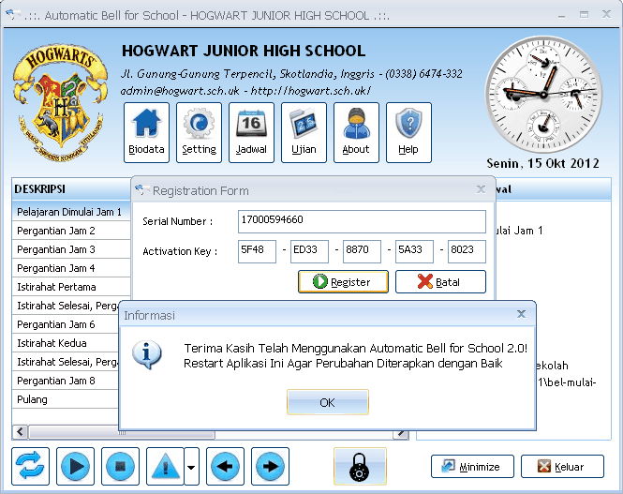
Task: Click the DESKRIPSI column header
Action: (71, 189)
